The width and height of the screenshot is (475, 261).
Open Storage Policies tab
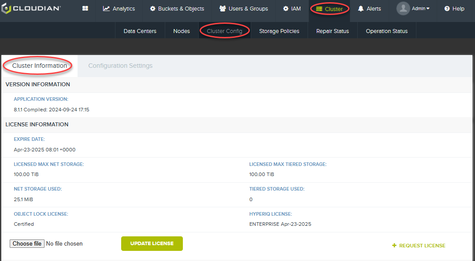[x=279, y=31]
